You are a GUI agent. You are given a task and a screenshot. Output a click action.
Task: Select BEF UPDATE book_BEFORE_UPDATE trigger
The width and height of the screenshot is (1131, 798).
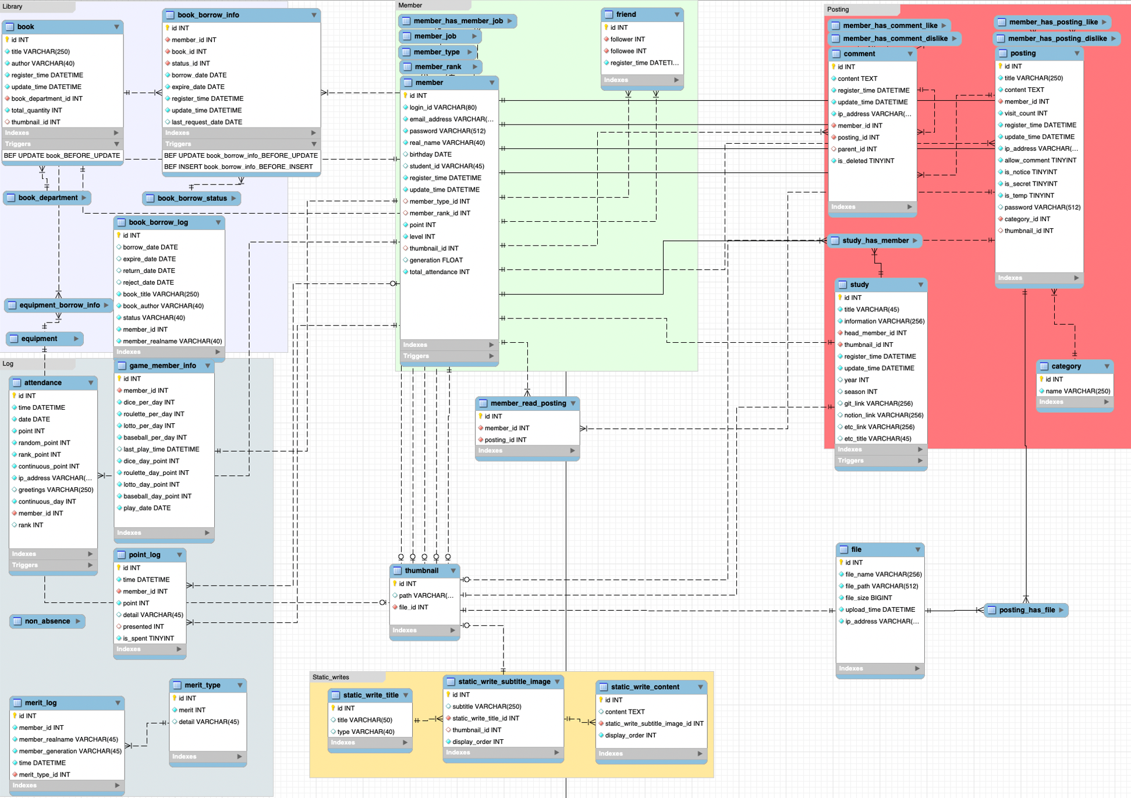(62, 155)
